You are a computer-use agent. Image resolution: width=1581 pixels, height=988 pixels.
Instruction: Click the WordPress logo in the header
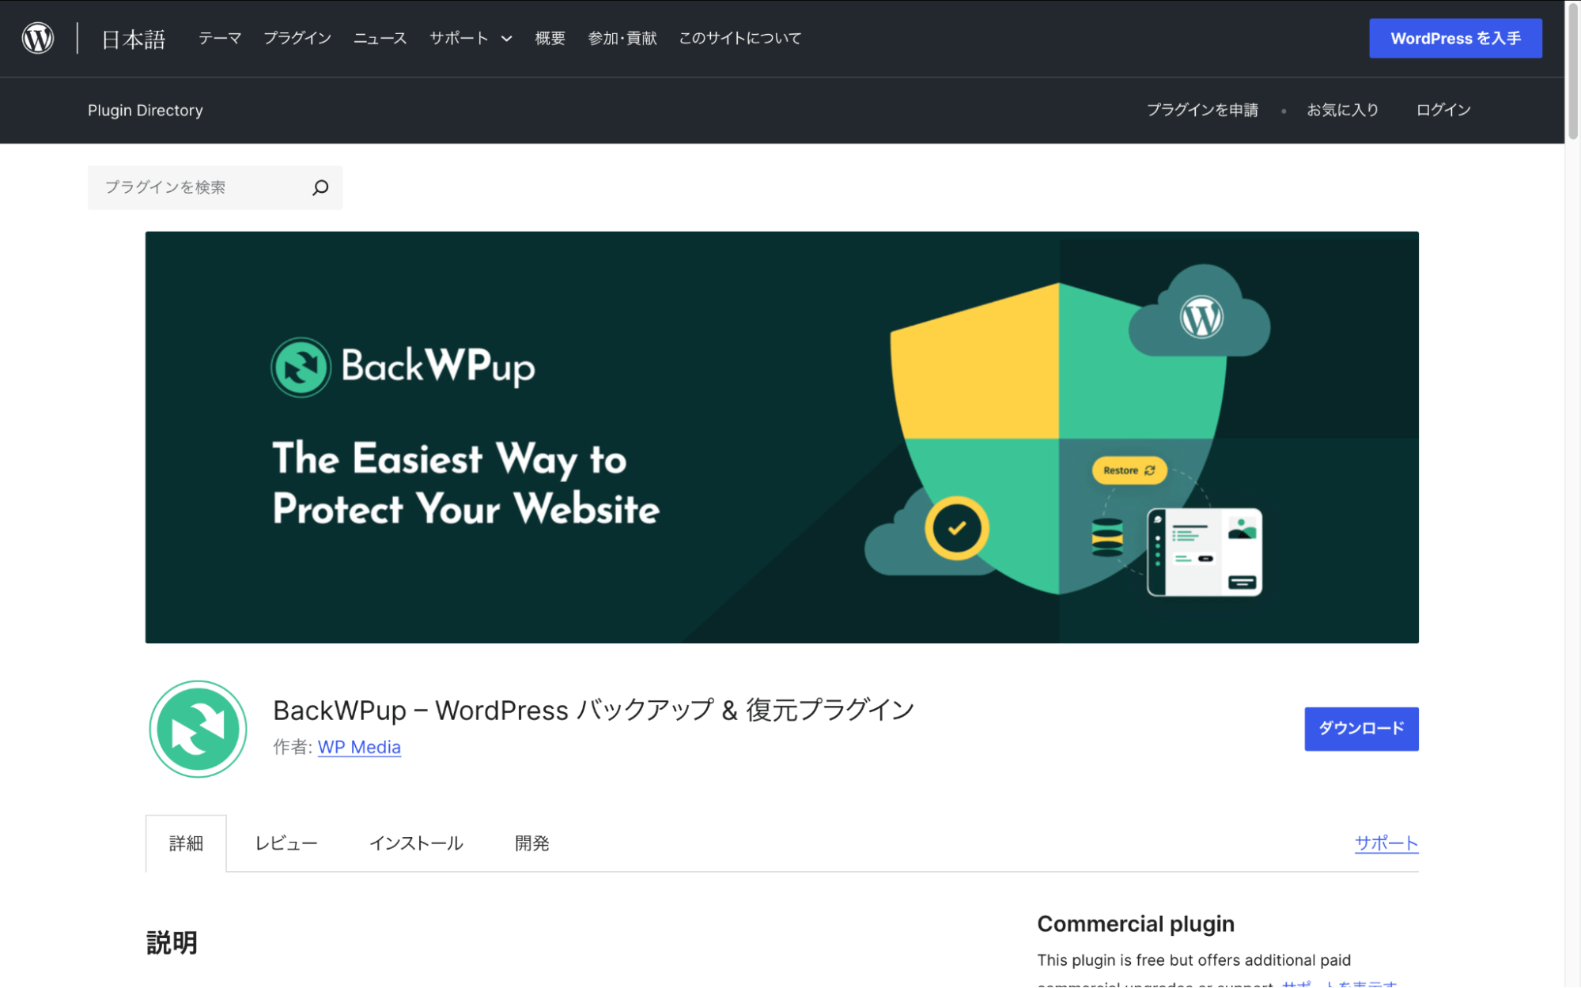click(x=36, y=37)
